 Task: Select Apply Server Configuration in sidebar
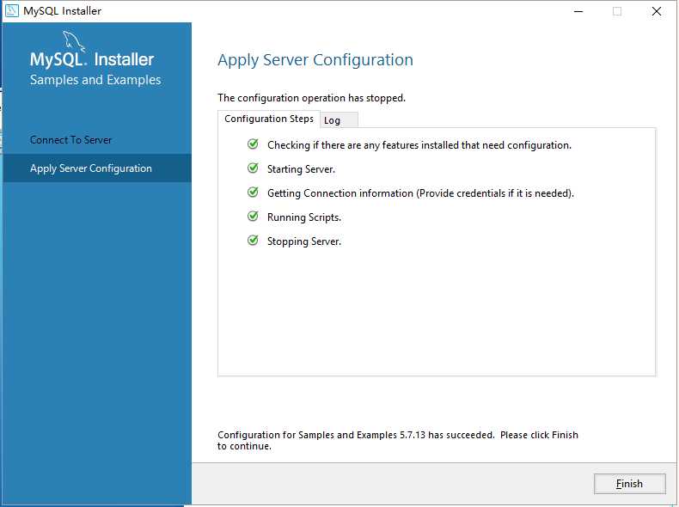click(x=96, y=168)
